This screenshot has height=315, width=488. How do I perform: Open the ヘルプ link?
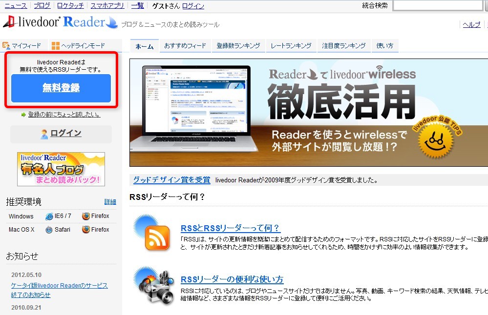[471, 25]
